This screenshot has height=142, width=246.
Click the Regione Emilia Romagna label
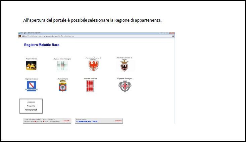[x=62, y=59]
